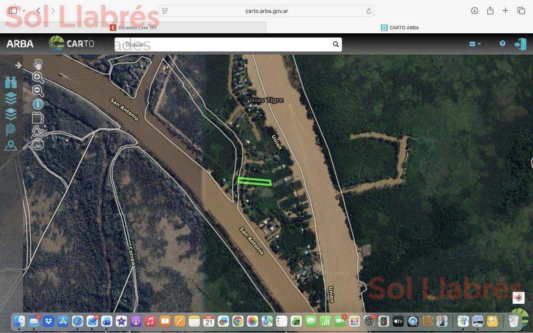Open the Trash in the Dock
The height and width of the screenshot is (333, 533).
513,321
